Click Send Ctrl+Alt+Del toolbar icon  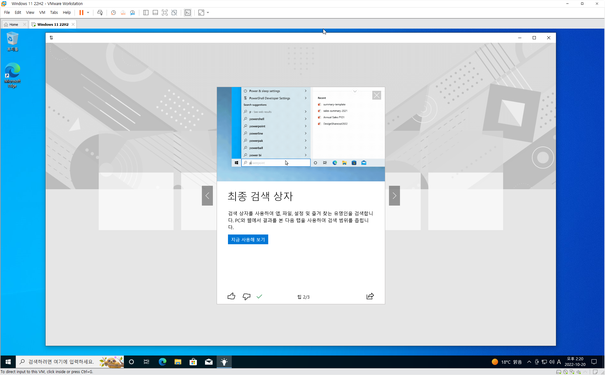(x=100, y=13)
